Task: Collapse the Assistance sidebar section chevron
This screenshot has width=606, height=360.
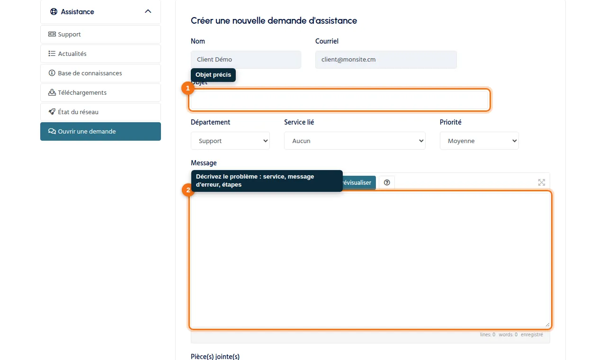Action: pos(148,11)
